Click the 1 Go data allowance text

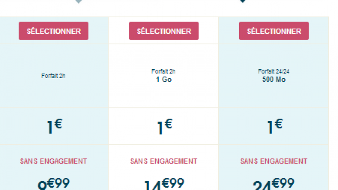coord(164,79)
